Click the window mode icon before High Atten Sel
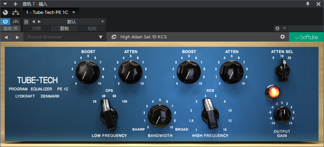324x147 pixels. 114,37
